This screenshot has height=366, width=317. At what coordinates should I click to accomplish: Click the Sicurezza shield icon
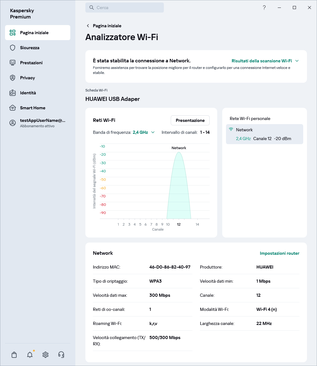(13, 48)
